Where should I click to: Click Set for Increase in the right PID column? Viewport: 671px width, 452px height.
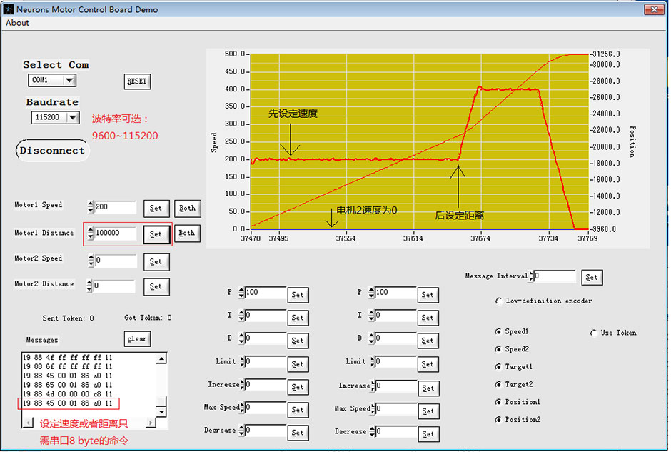tap(428, 388)
